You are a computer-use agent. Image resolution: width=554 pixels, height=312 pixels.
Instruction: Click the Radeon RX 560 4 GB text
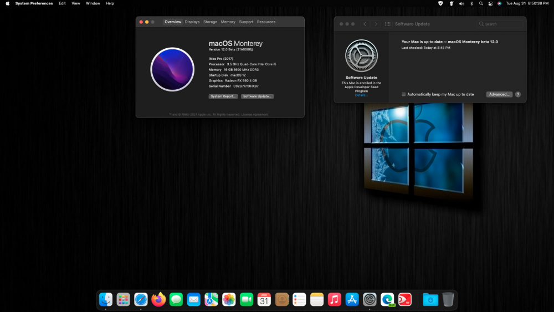(x=240, y=80)
